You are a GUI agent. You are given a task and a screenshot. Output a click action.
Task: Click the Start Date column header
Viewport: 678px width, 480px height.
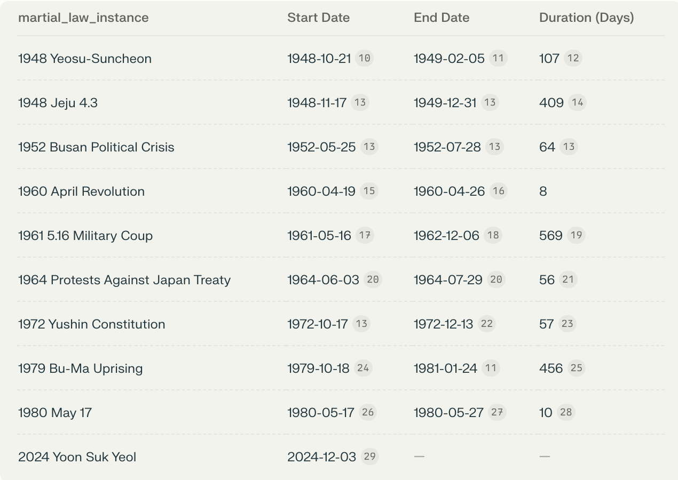tap(318, 18)
